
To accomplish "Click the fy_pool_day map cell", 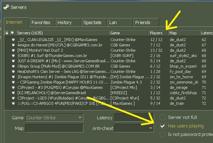I will pyautogui.click(x=180, y=71).
